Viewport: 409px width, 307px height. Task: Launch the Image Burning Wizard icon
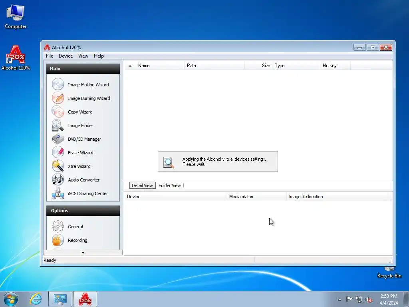(x=58, y=98)
